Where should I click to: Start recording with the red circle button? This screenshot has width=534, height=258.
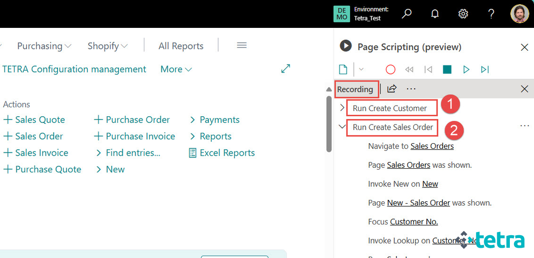(x=390, y=70)
